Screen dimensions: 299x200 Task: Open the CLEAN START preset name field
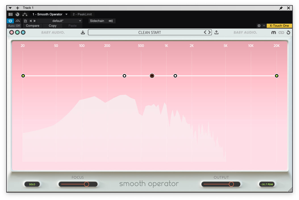point(150,32)
